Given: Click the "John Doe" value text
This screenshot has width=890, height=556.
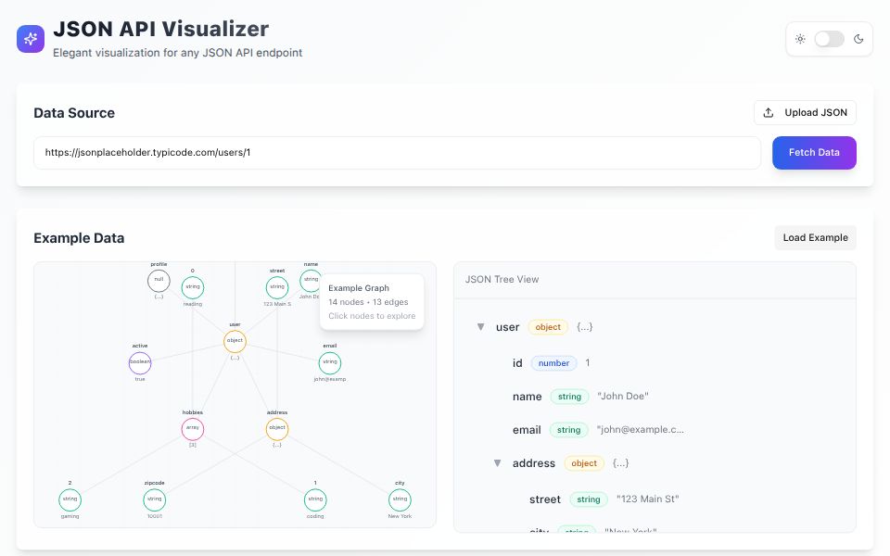Looking at the screenshot, I should pyautogui.click(x=623, y=396).
